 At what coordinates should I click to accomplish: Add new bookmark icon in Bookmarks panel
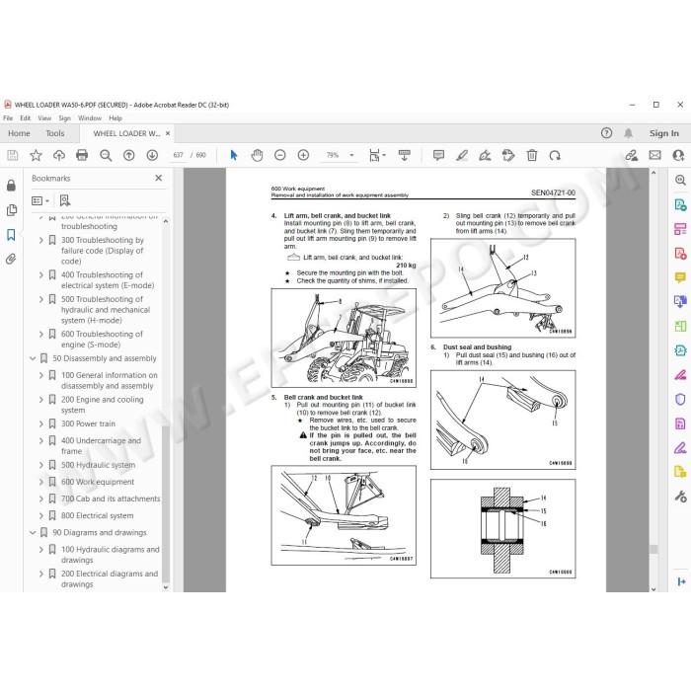(x=65, y=201)
